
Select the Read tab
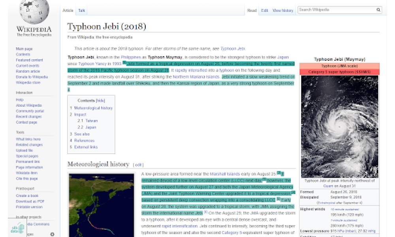(252, 10)
